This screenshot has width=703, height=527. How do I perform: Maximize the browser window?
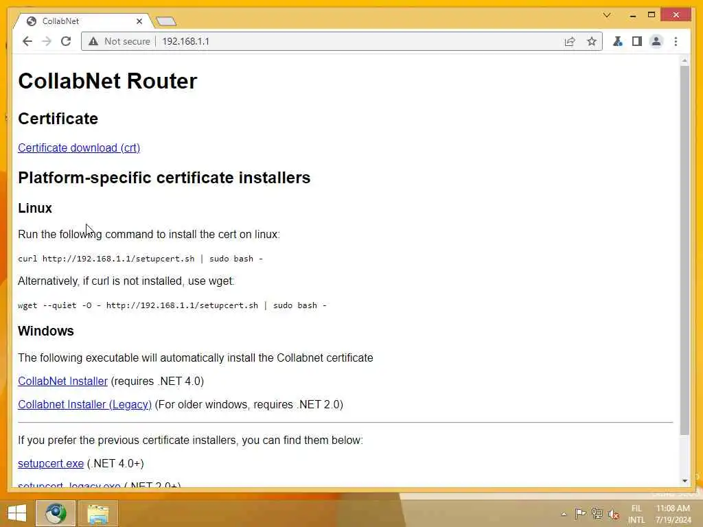coord(652,15)
